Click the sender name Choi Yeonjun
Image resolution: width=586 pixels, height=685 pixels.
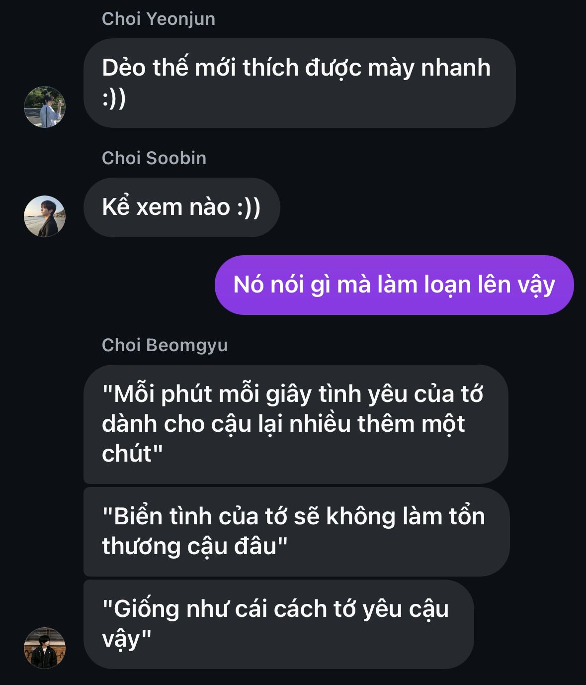point(159,19)
